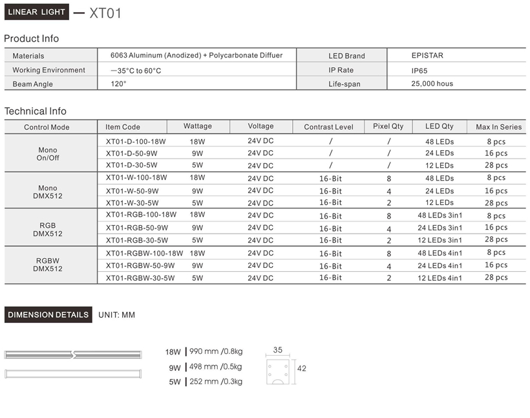Select the XT01 model title
Viewport: 530px width, 418px height.
click(x=105, y=13)
